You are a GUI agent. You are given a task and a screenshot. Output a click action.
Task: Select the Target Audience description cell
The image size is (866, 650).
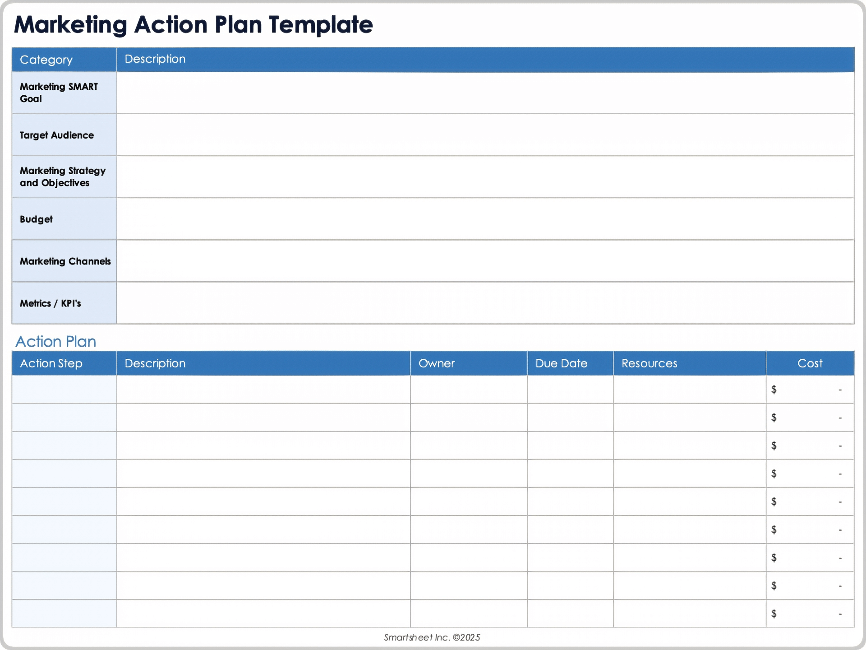tap(485, 135)
